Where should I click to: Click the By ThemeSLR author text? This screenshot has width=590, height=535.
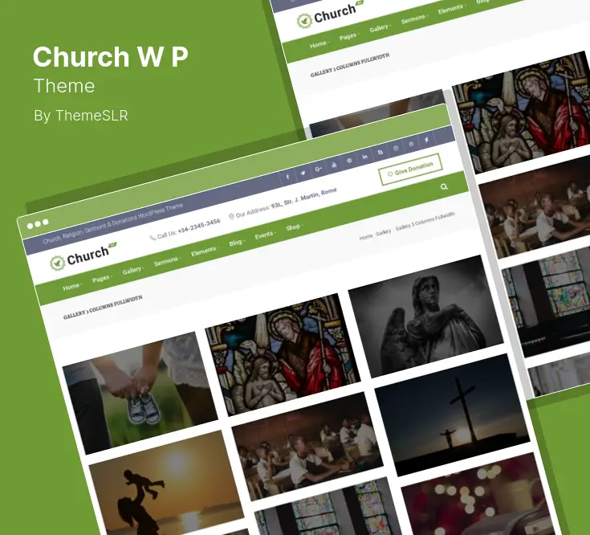[81, 116]
